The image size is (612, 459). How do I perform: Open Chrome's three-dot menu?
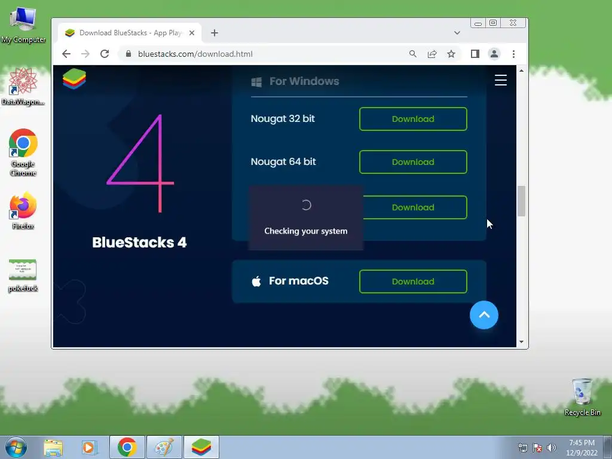(513, 54)
